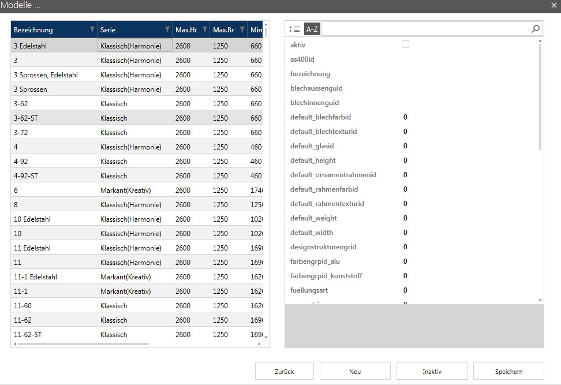561x385 pixels.
Task: Select row '10 Edelstahl'
Action: click(x=137, y=219)
